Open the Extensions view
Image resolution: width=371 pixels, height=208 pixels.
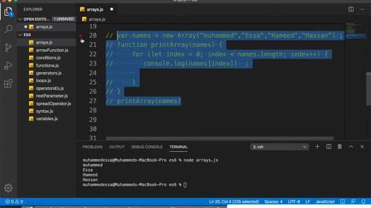tap(8, 83)
